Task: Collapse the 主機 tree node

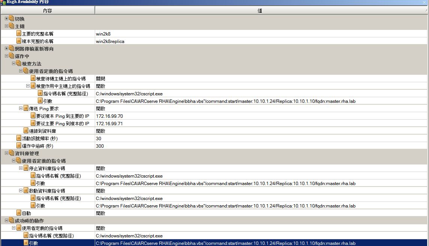Action: coord(7,26)
